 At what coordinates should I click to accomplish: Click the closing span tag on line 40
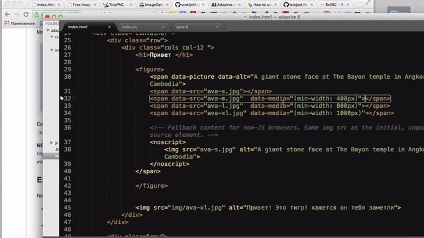(148, 171)
